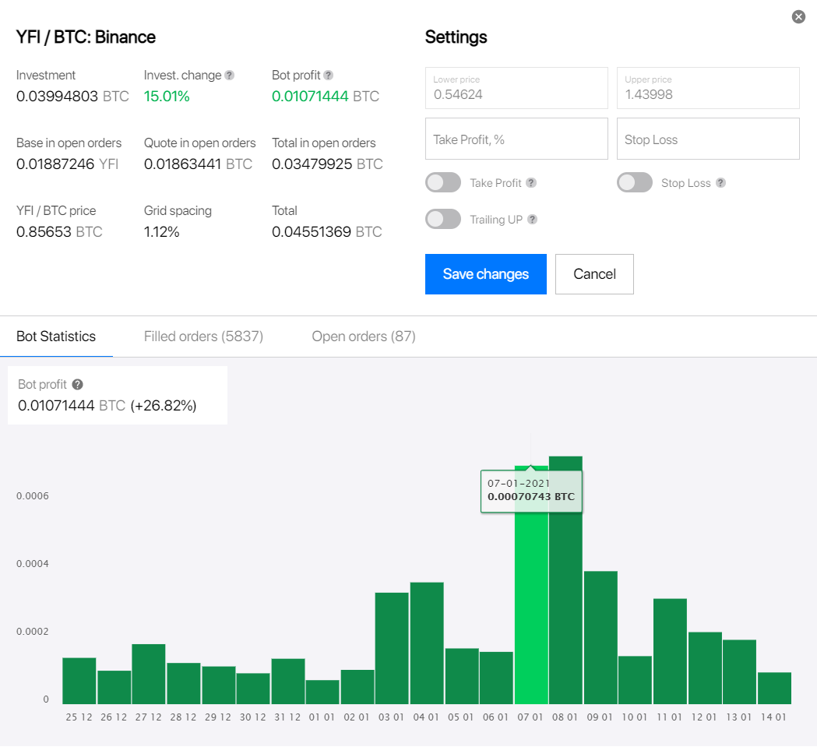Select the 03 01 chart bar

click(392, 649)
